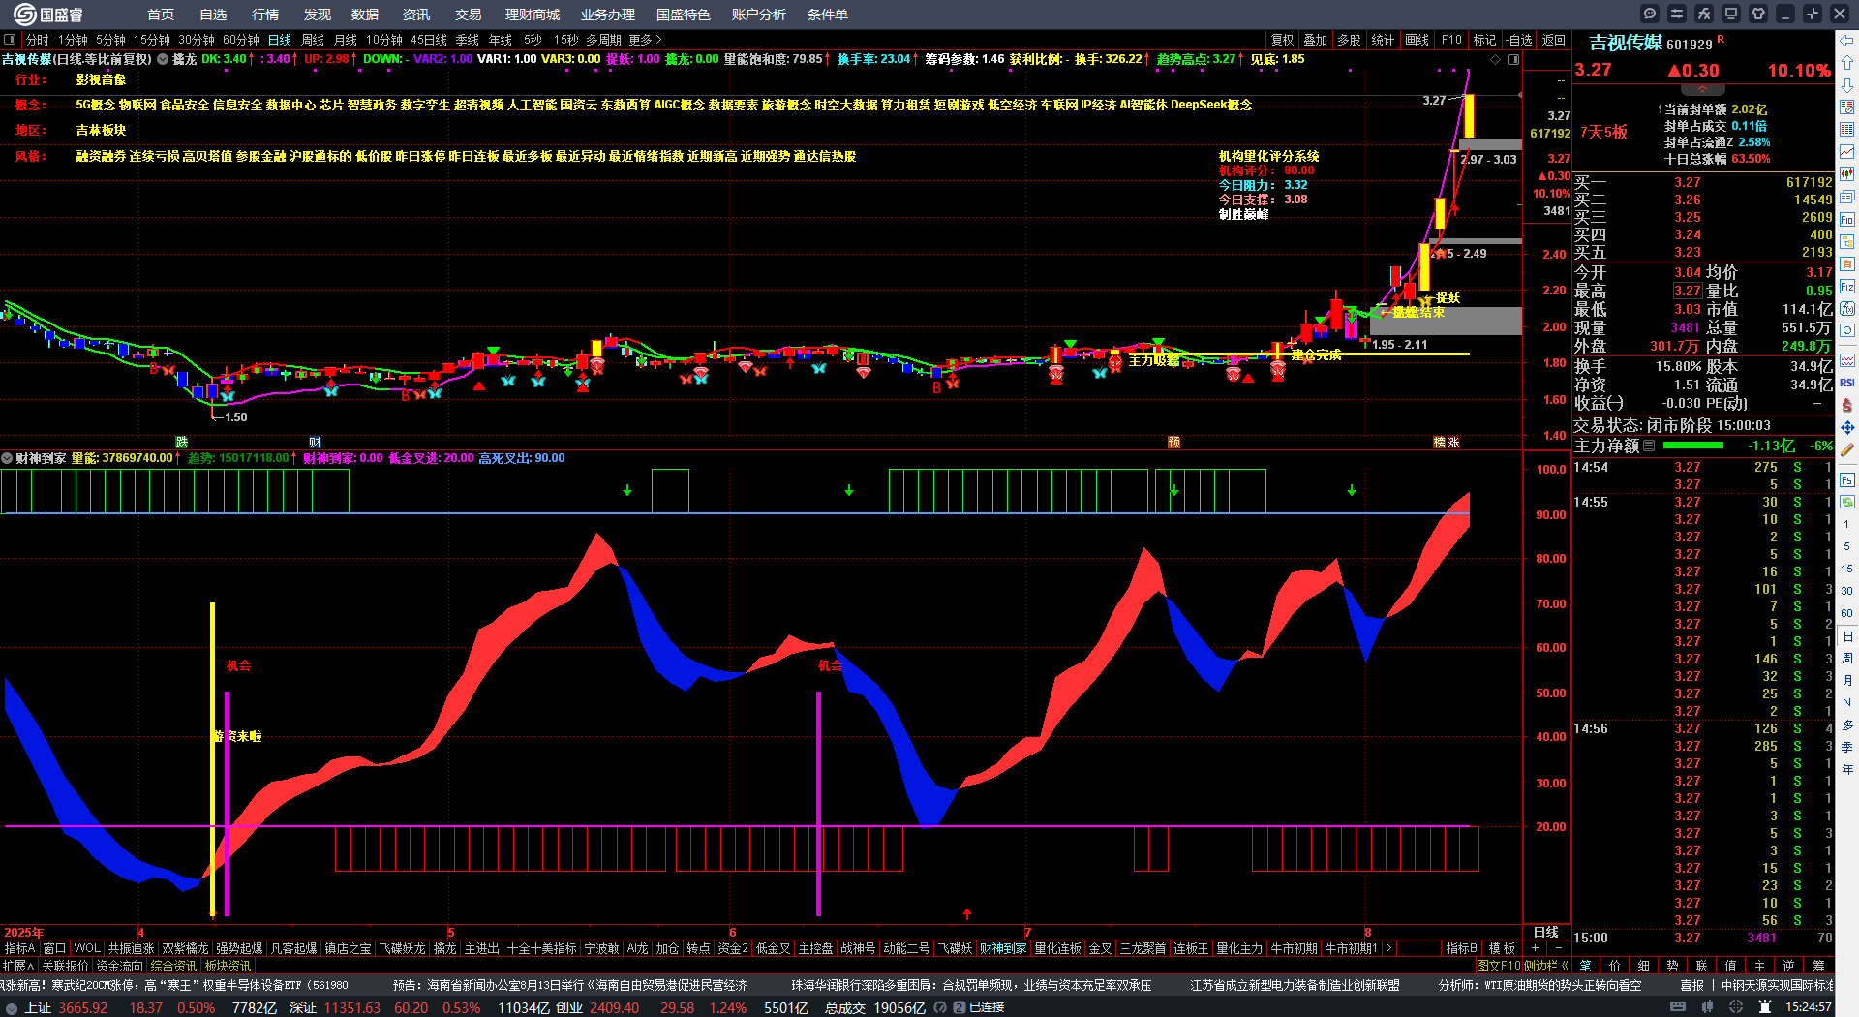Click the 上证 index value in status bar

pos(83,1007)
